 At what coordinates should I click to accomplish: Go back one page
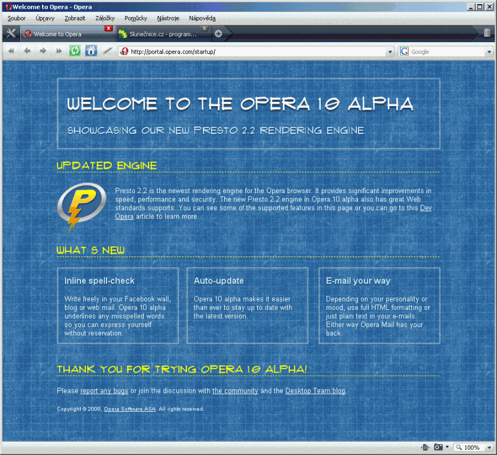tap(27, 51)
